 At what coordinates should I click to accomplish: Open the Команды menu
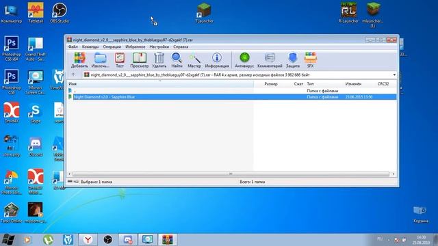[90, 47]
